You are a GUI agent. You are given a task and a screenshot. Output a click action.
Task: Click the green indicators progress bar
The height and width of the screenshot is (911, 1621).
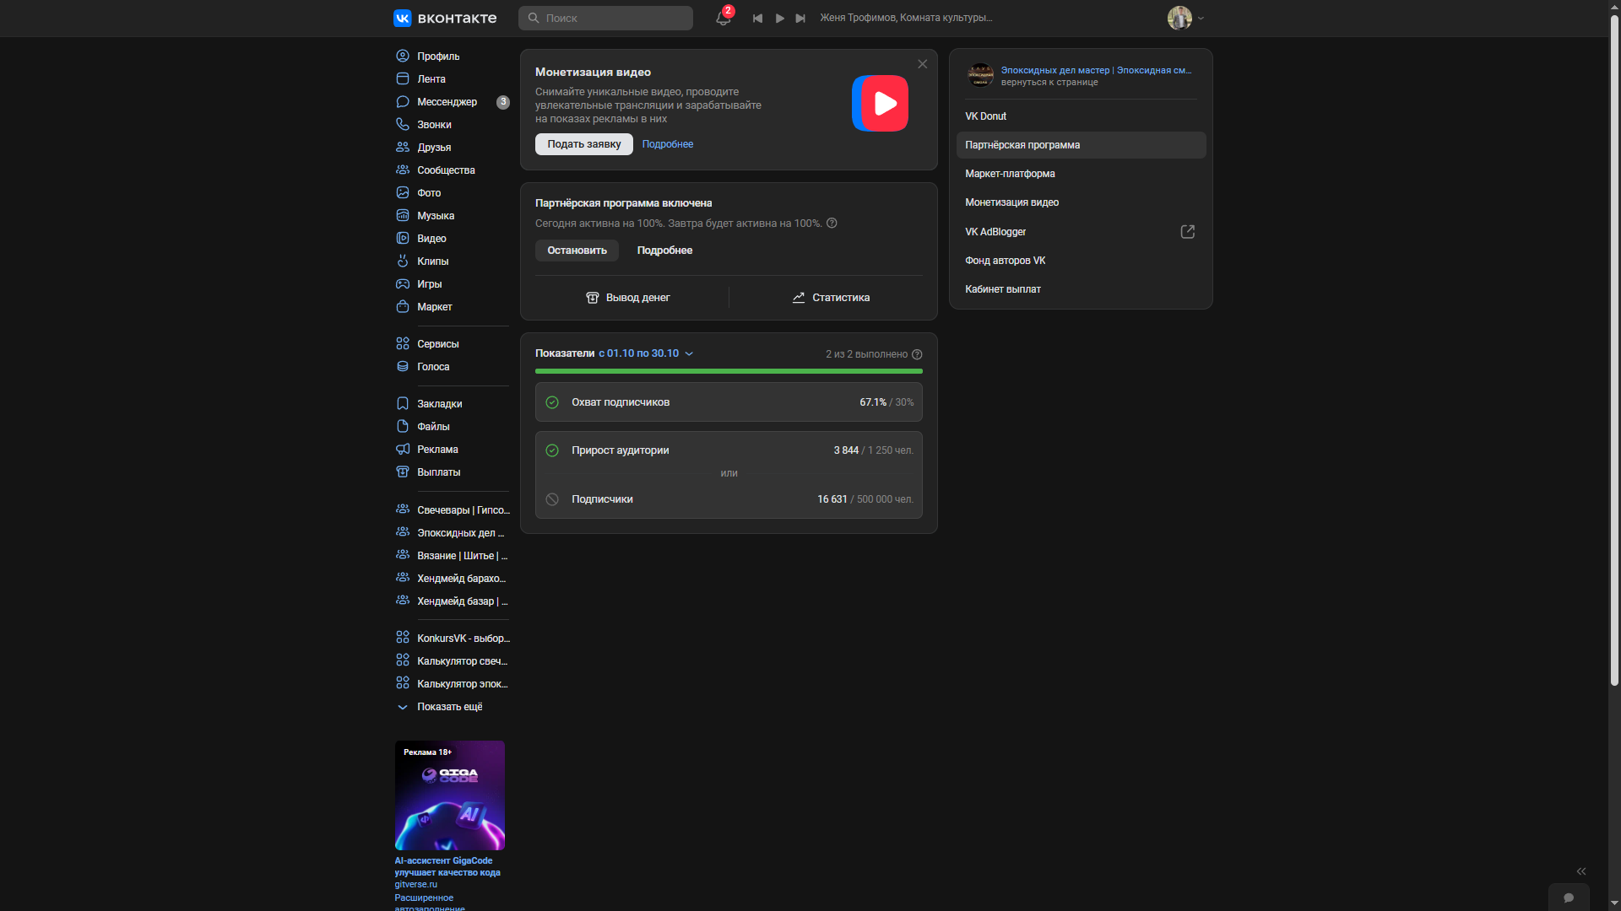tap(728, 371)
